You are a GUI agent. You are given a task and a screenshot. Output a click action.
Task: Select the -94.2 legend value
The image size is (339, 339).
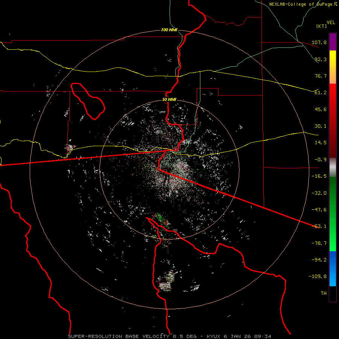(319, 260)
